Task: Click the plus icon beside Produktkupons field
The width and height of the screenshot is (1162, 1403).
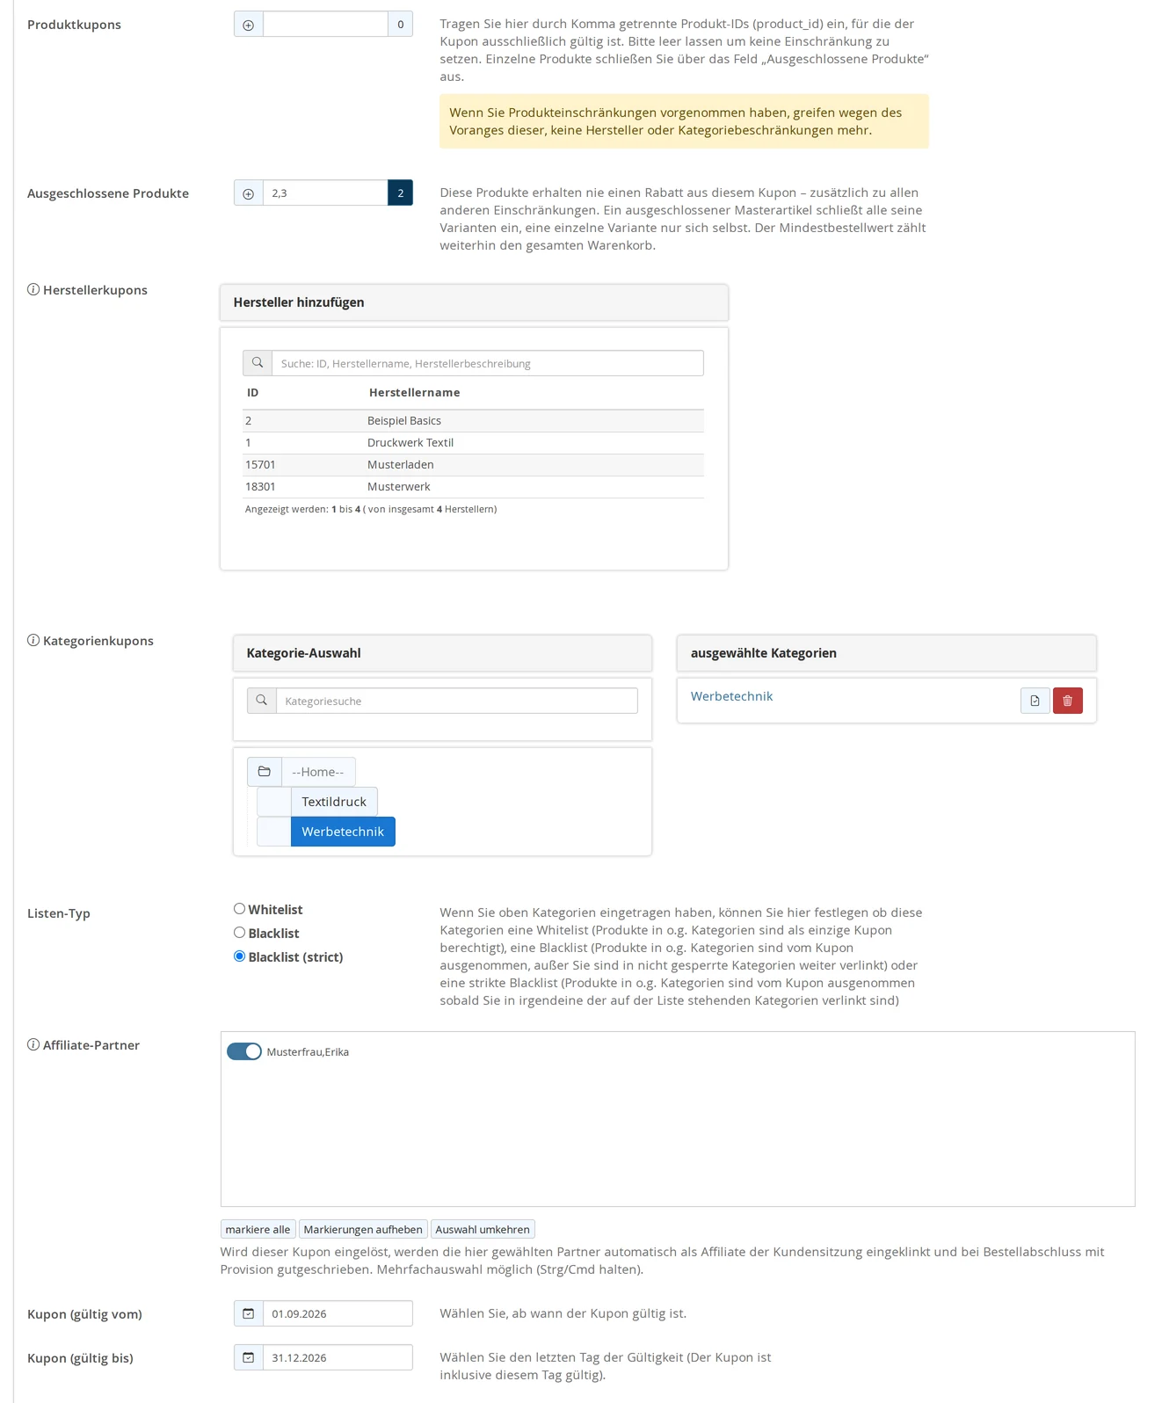Action: [x=249, y=25]
